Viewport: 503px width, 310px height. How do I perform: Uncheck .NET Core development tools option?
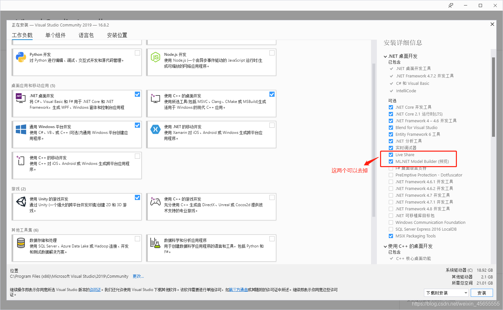391,107
